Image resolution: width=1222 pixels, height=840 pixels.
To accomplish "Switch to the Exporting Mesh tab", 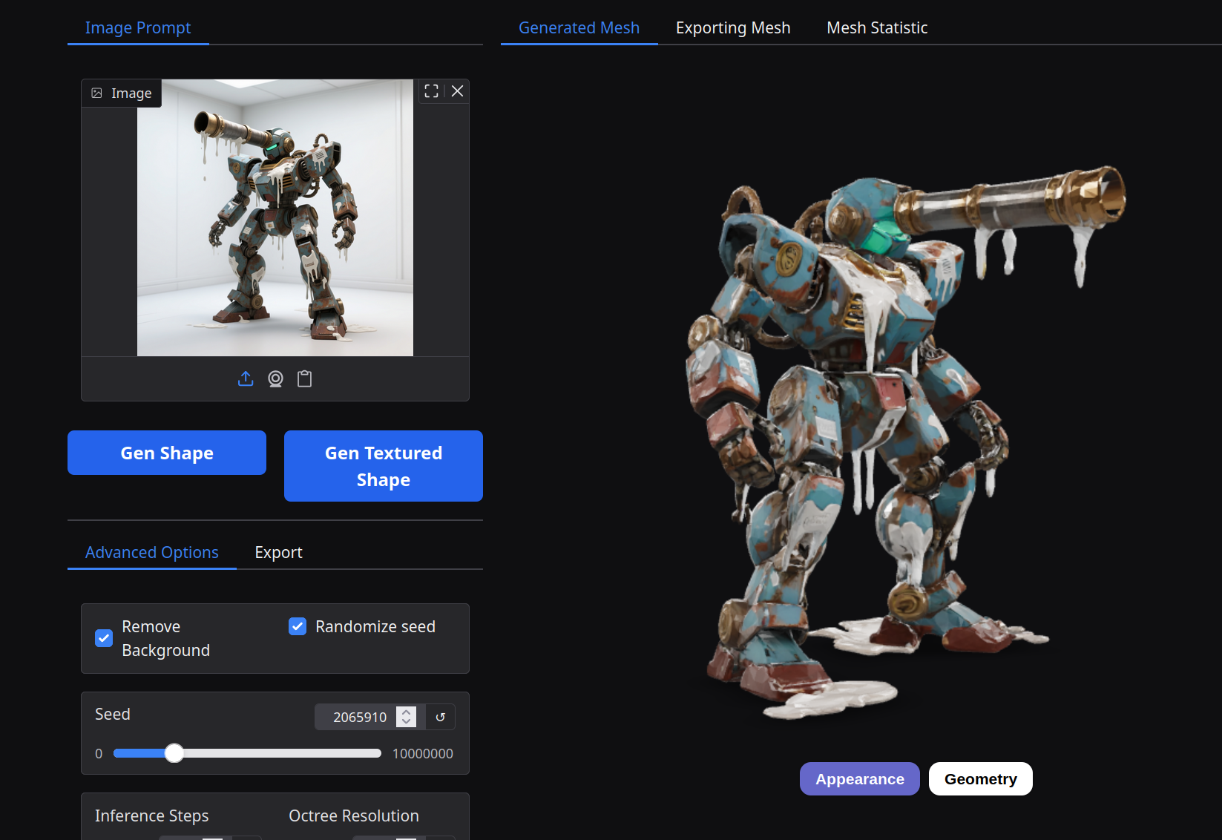I will point(733,28).
